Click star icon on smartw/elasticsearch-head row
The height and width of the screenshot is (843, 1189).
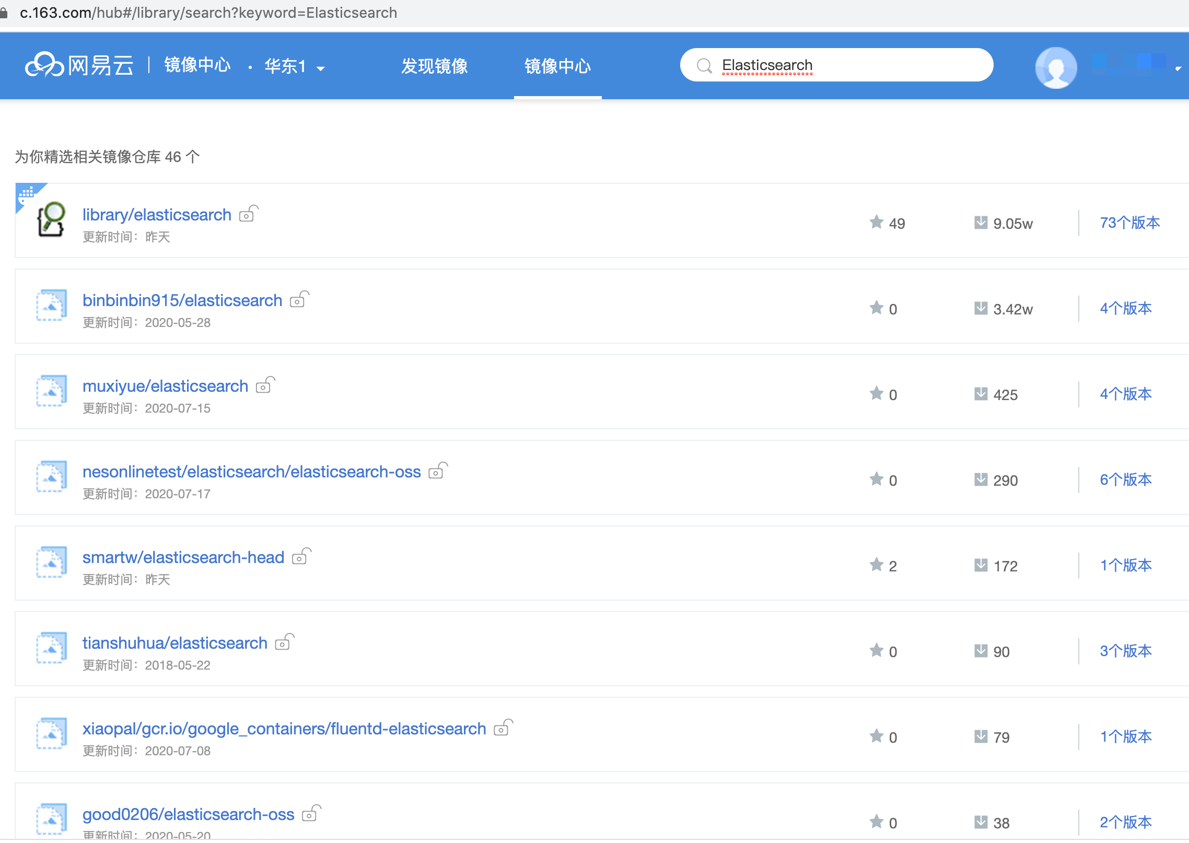coord(876,565)
